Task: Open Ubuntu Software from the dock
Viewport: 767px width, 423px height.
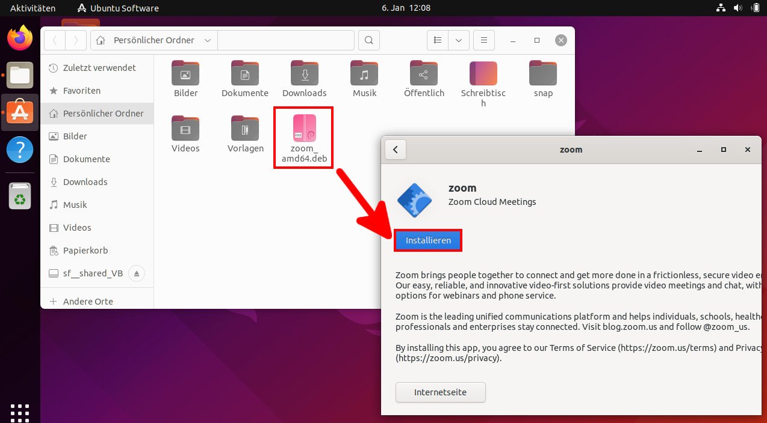Action: (x=19, y=112)
